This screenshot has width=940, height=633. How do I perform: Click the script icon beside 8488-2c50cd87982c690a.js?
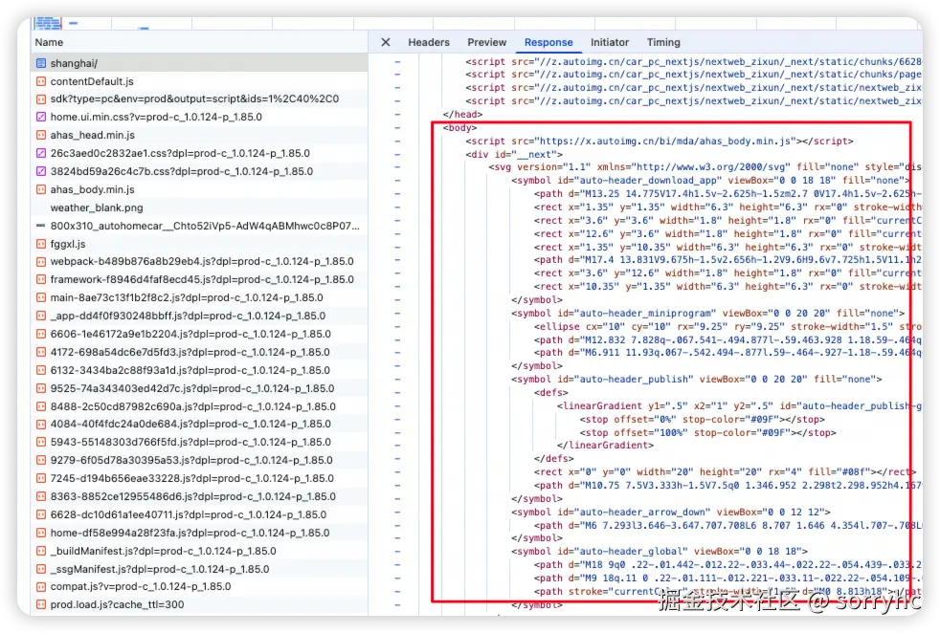point(41,406)
